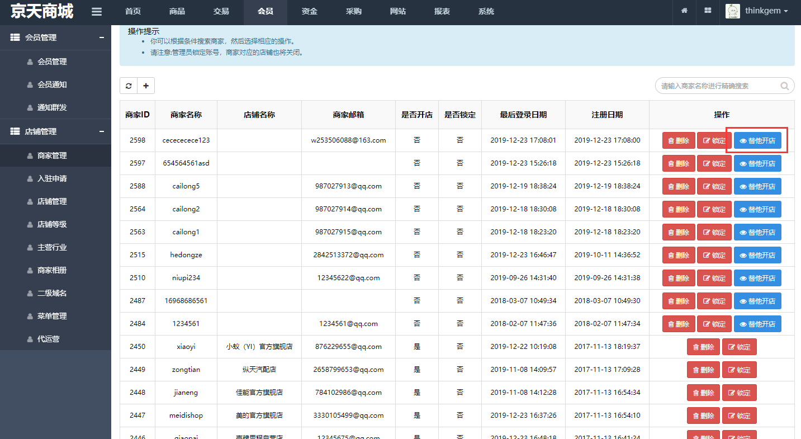Image resolution: width=801 pixels, height=439 pixels.
Task: Toggle the sidebar hamburger menu icon
Action: [x=97, y=12]
